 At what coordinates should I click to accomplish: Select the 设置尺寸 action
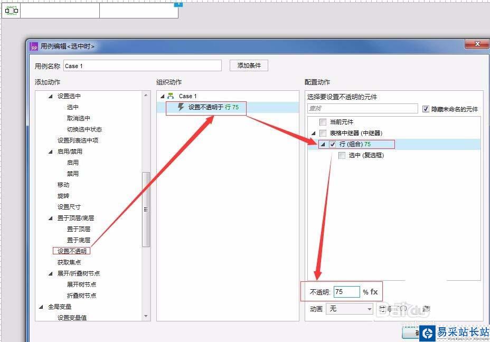[69, 207]
